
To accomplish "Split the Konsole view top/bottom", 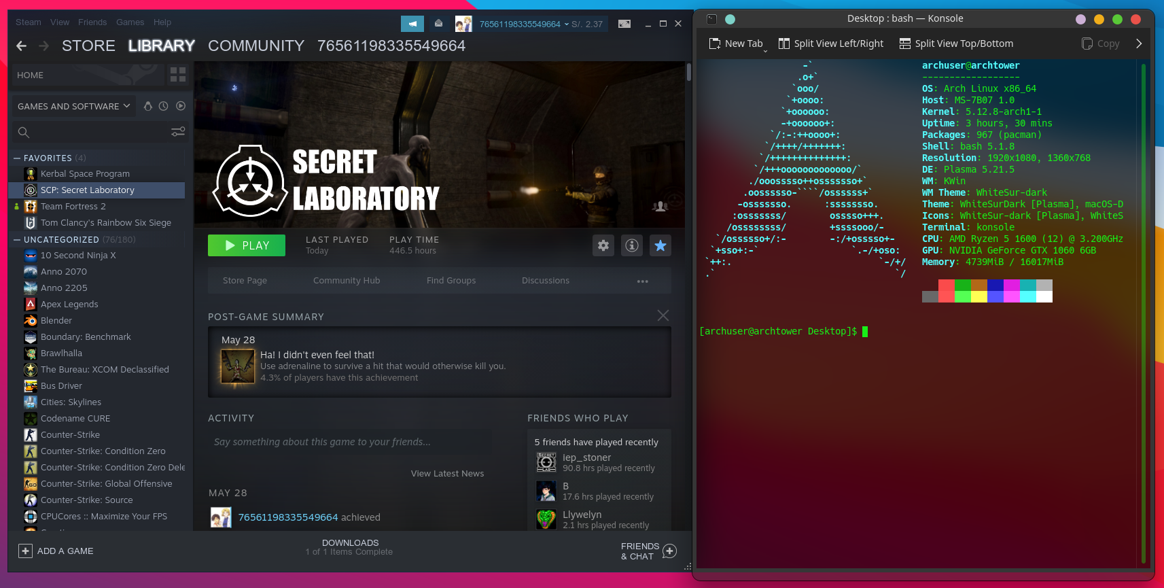I will click(956, 44).
